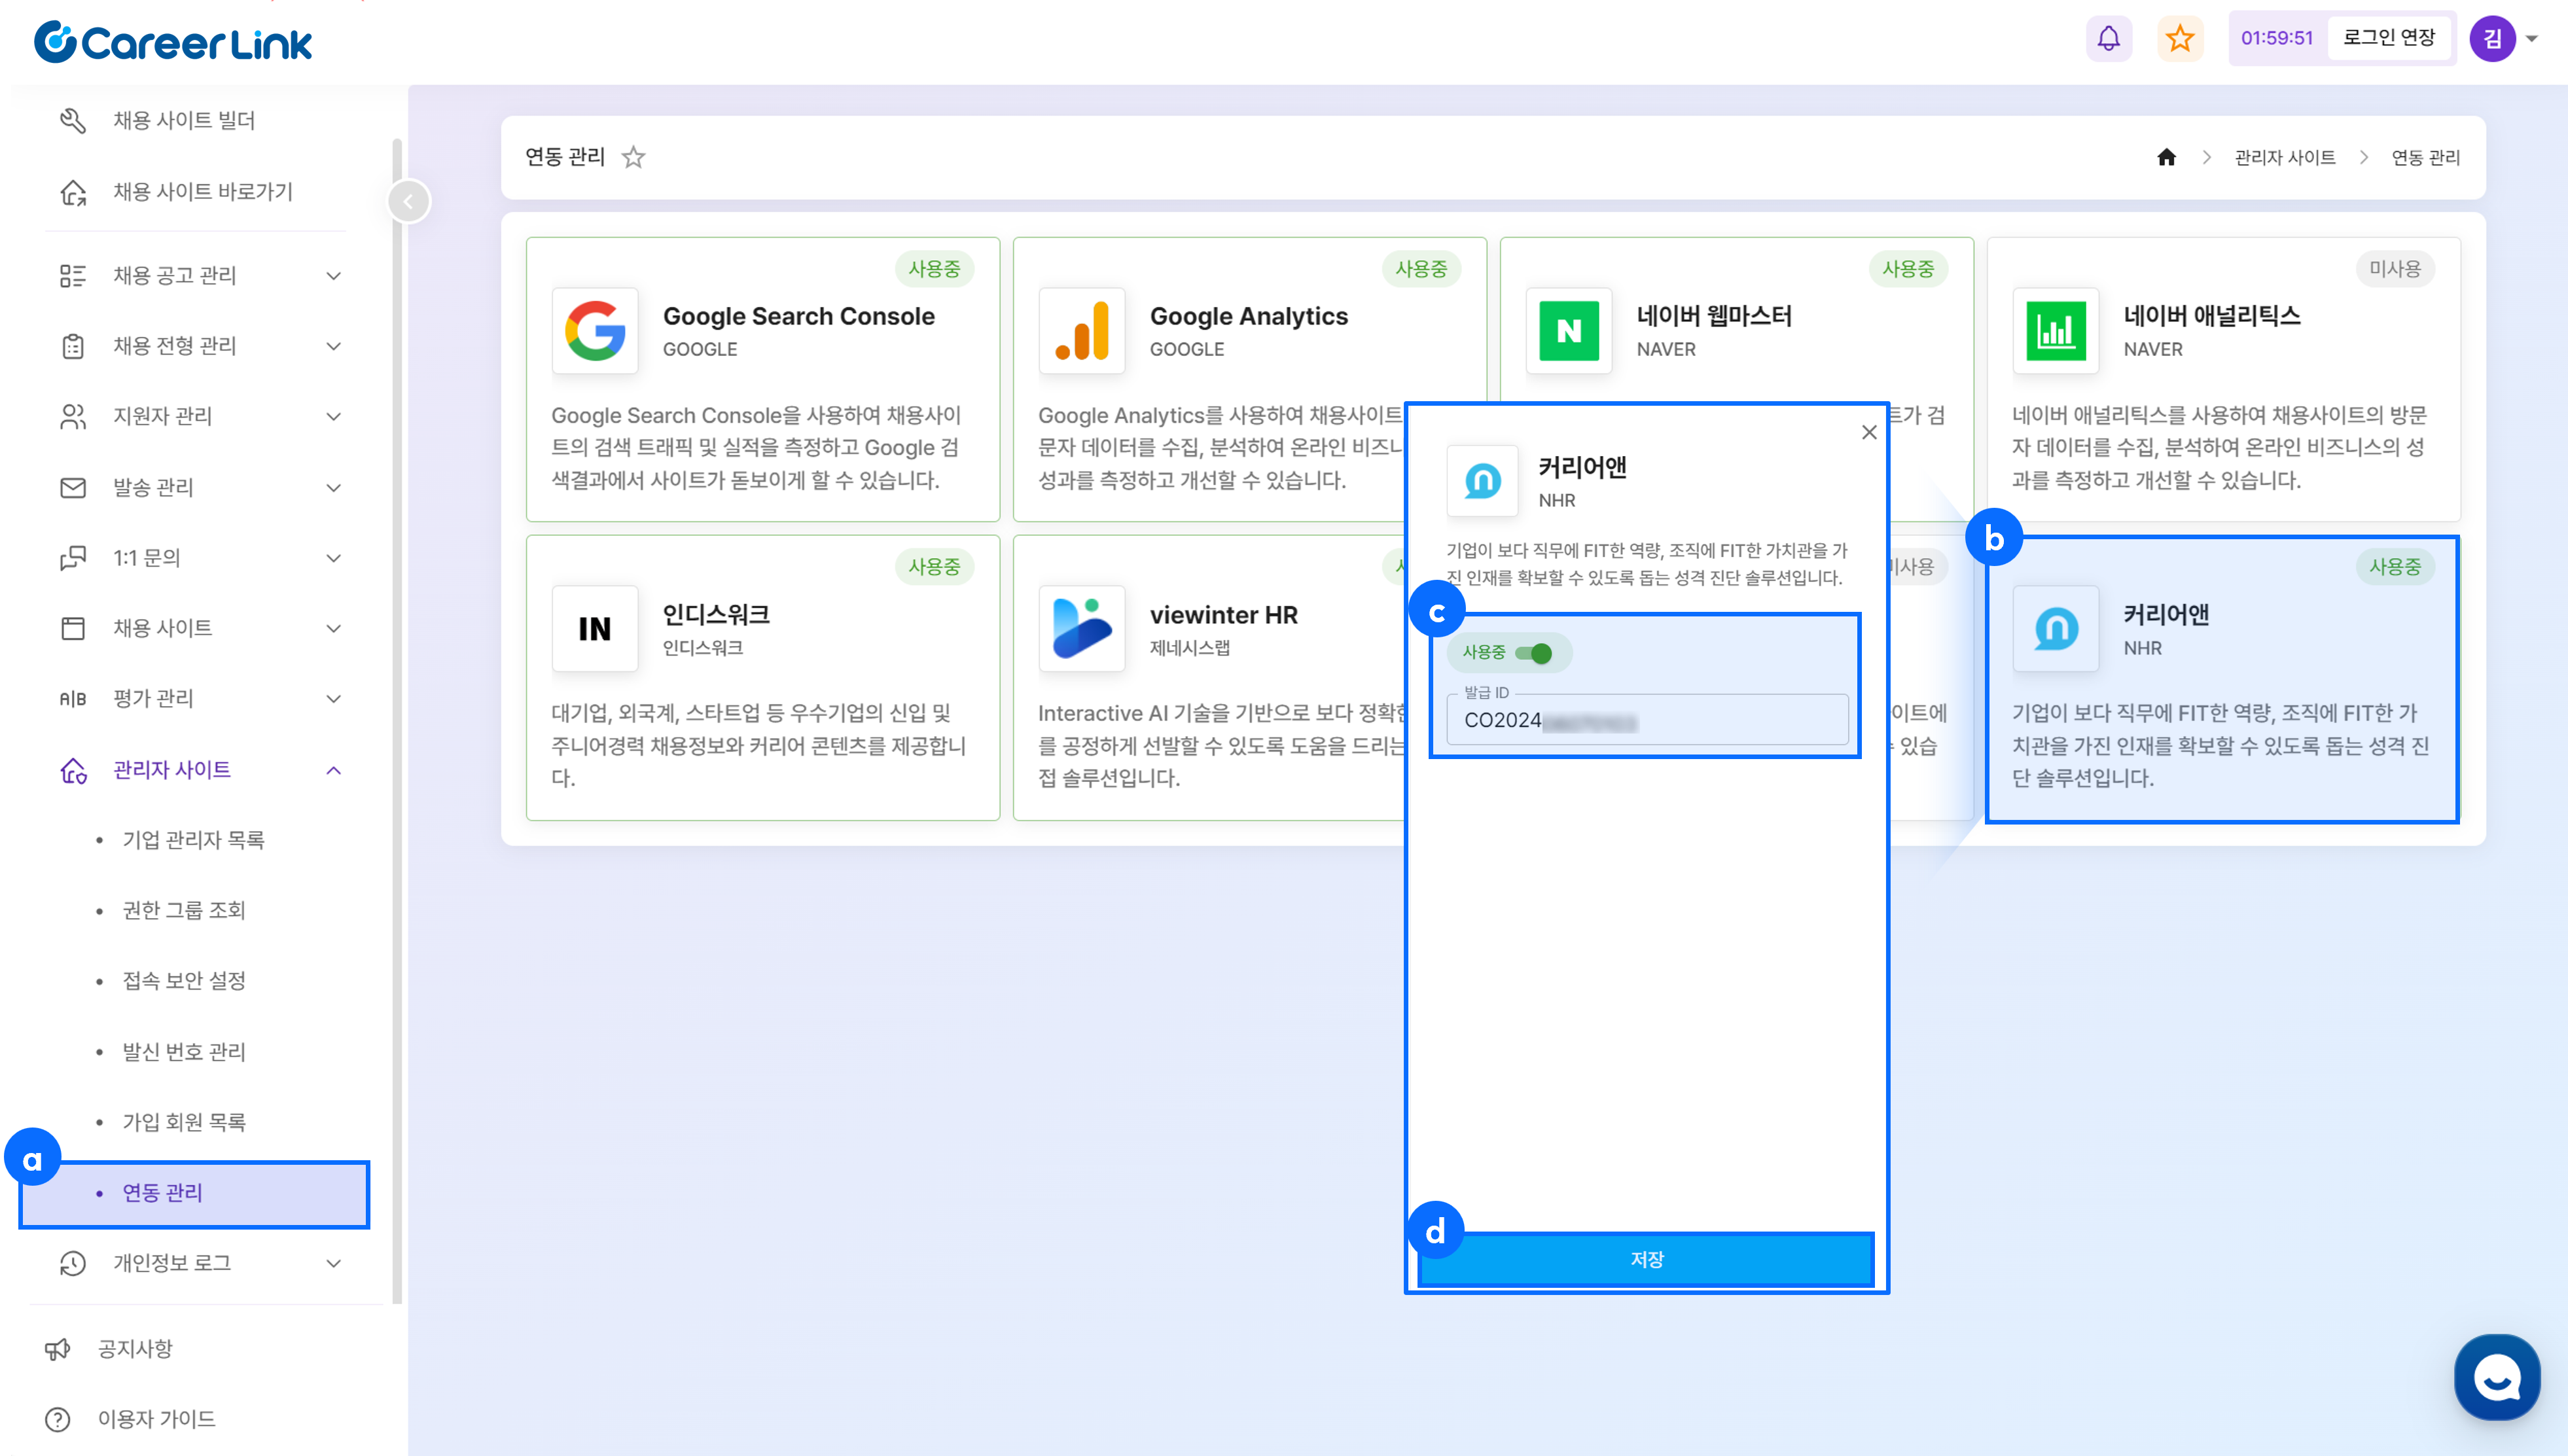2568x1456 pixels.
Task: Open the chat support bubble
Action: [2497, 1378]
